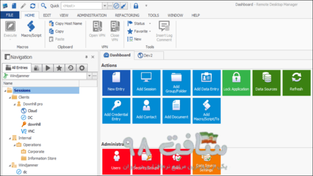Screen dimensions: 313x176
Task: Open the gear navigation tab
Action: tap(82, 68)
